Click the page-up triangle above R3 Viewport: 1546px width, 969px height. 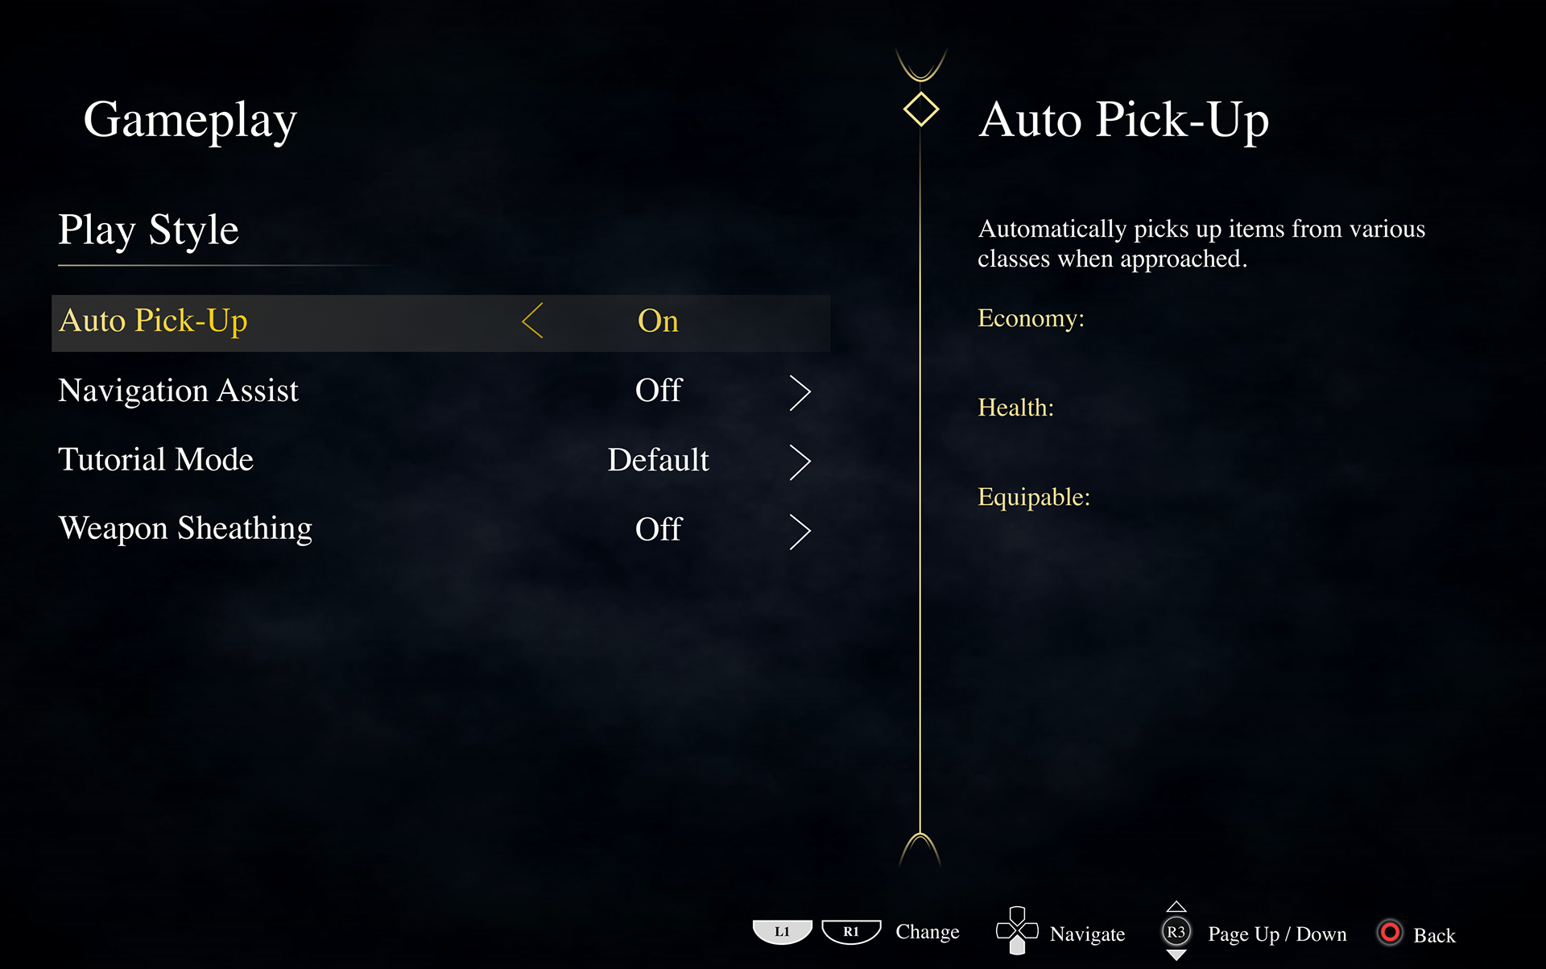click(1176, 906)
